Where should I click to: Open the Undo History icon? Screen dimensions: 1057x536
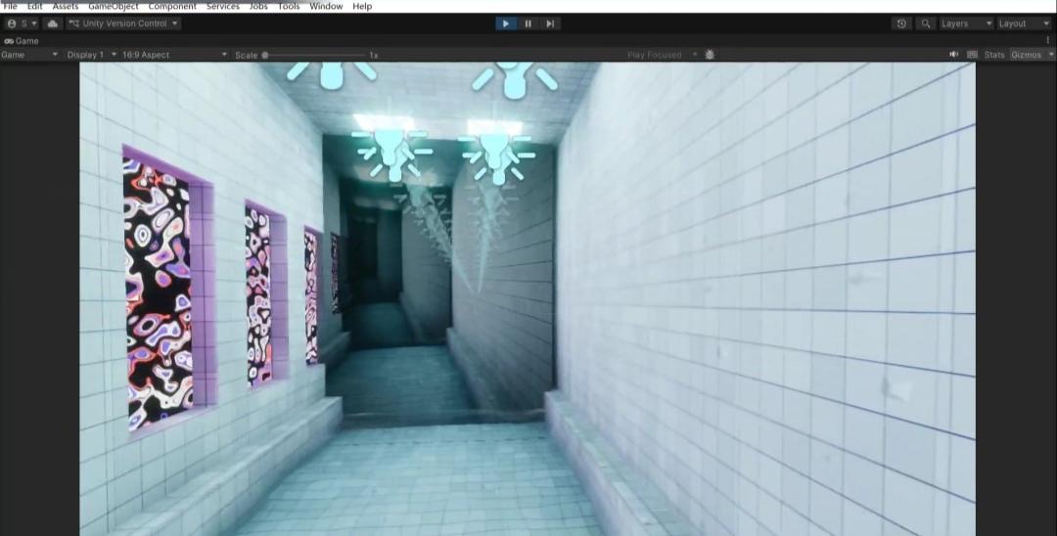901,23
